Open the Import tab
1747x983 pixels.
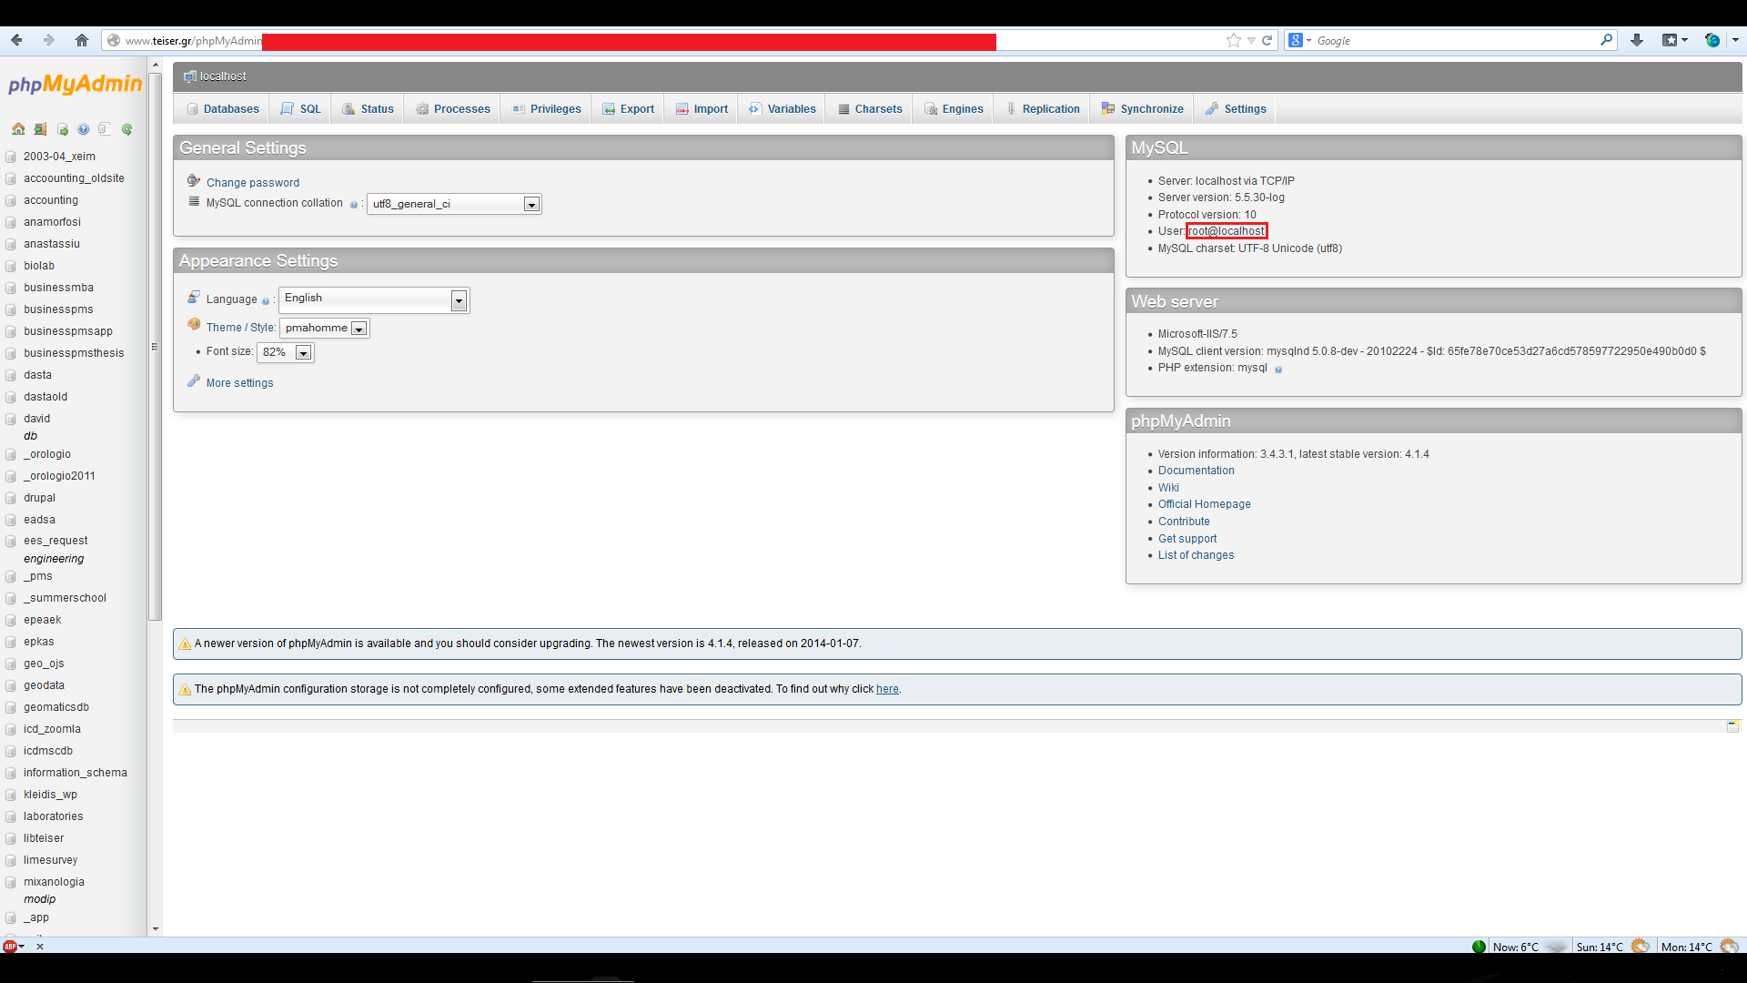click(702, 109)
